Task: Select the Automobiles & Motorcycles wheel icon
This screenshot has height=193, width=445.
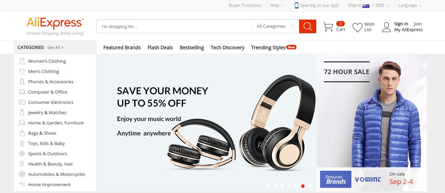Action: (x=22, y=174)
